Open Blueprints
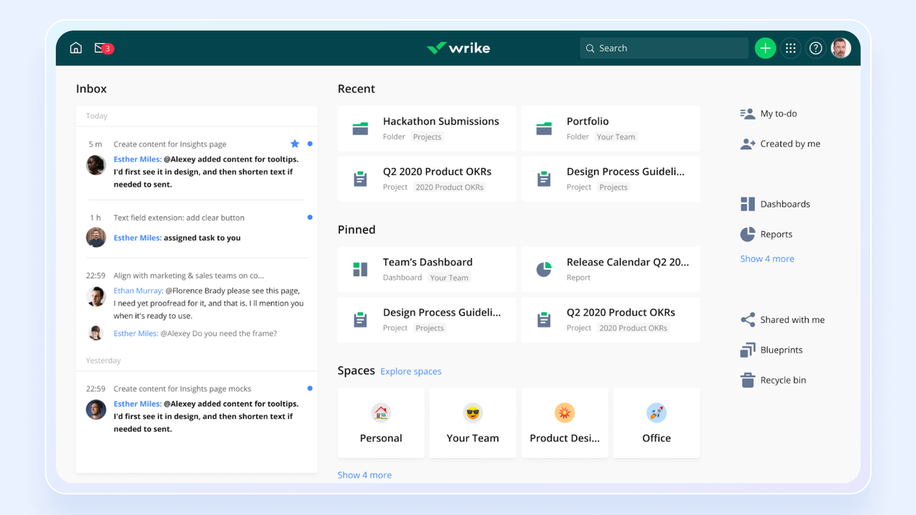The width and height of the screenshot is (916, 515). click(771, 350)
